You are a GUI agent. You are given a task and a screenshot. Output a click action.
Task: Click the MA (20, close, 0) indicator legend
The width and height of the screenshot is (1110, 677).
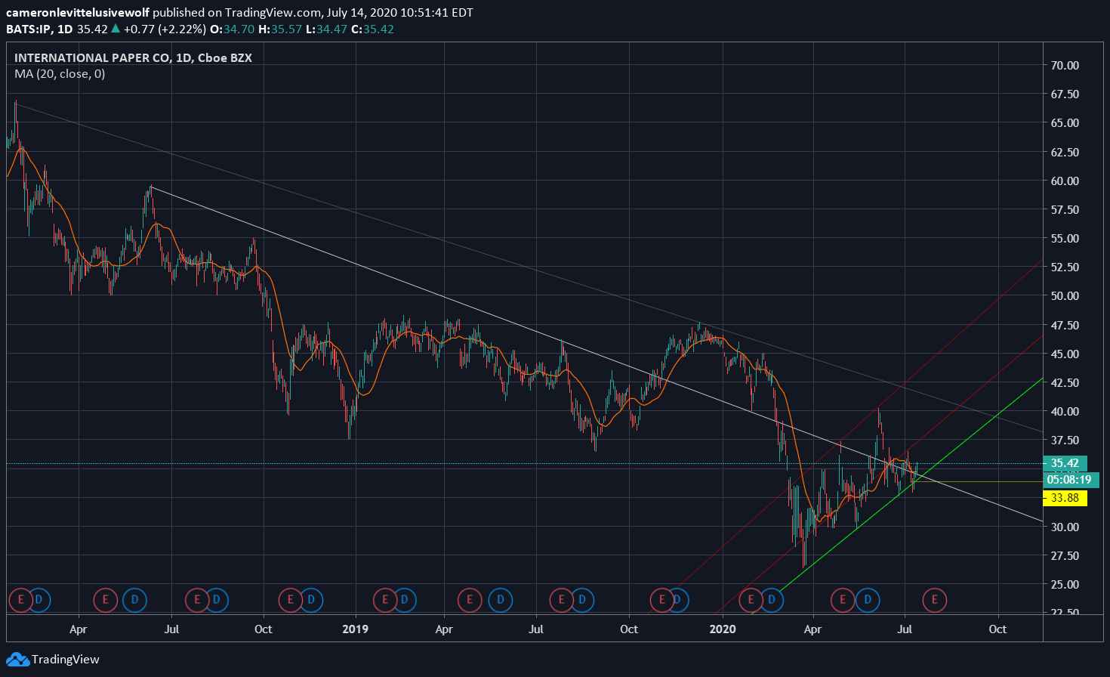[x=60, y=74]
